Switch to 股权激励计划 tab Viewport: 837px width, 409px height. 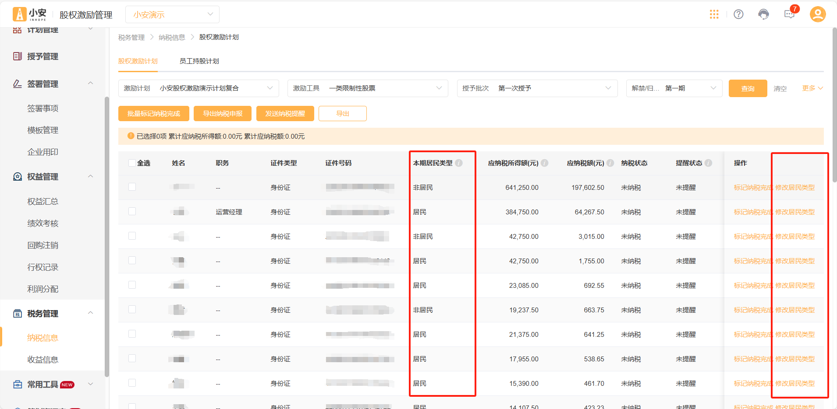pos(138,61)
